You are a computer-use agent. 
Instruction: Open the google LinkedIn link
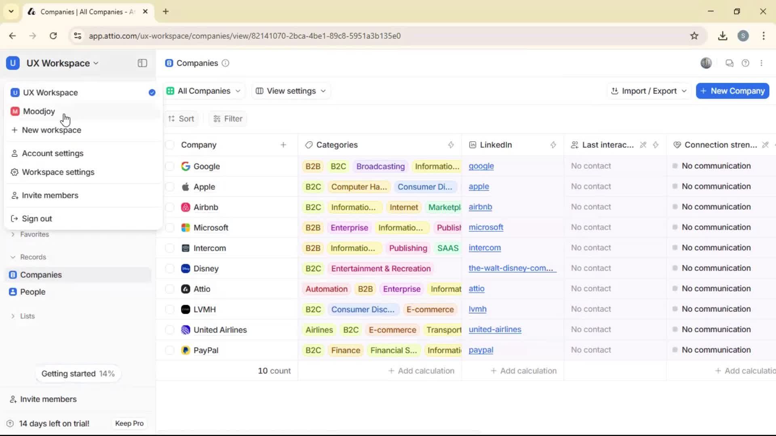click(x=481, y=166)
